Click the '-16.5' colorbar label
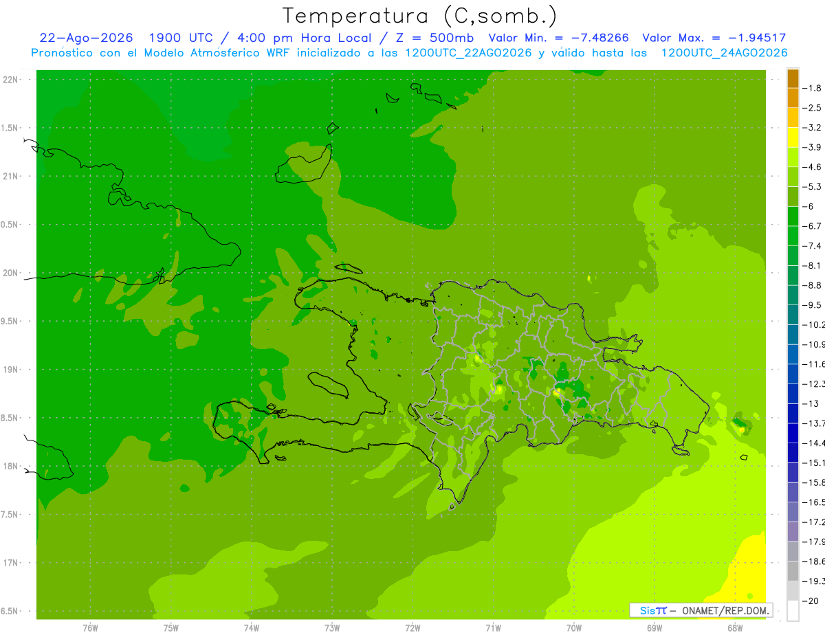Viewport: 825px width, 637px height. tap(814, 502)
